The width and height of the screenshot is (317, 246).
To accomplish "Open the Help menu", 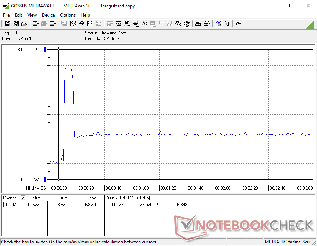I will pos(85,15).
